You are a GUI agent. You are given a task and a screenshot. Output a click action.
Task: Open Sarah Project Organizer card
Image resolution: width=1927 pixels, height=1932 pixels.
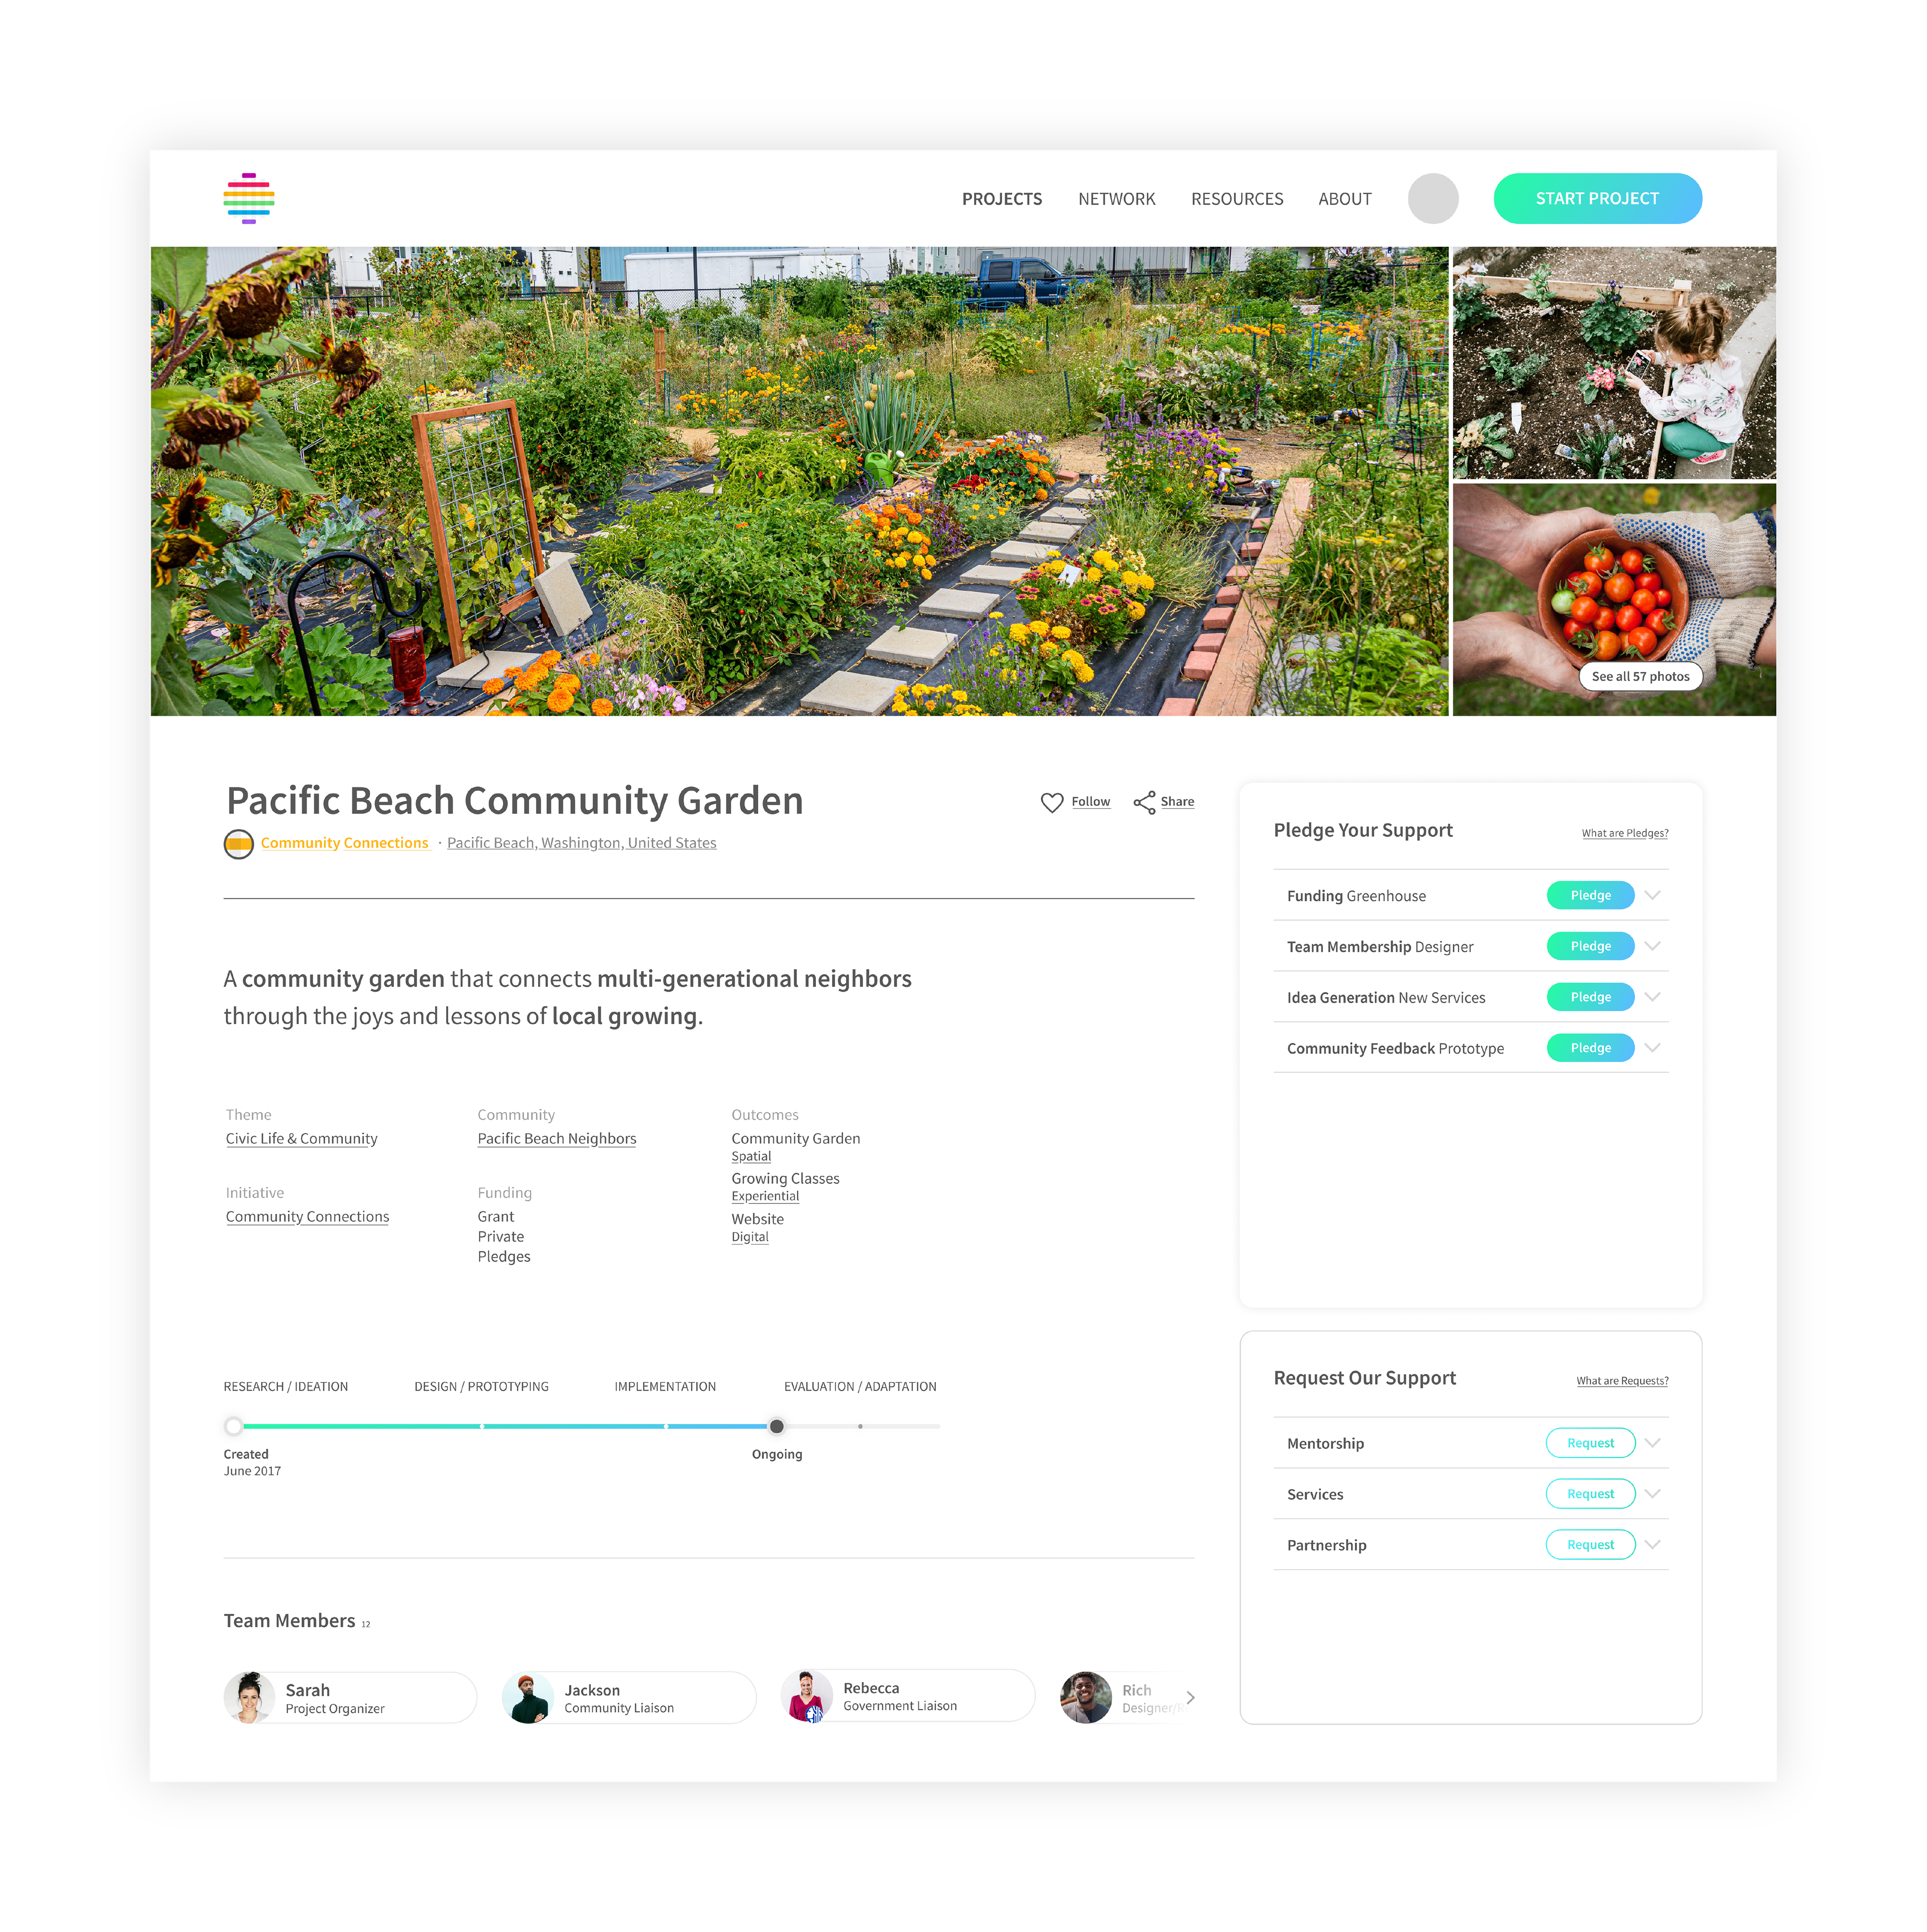350,1697
